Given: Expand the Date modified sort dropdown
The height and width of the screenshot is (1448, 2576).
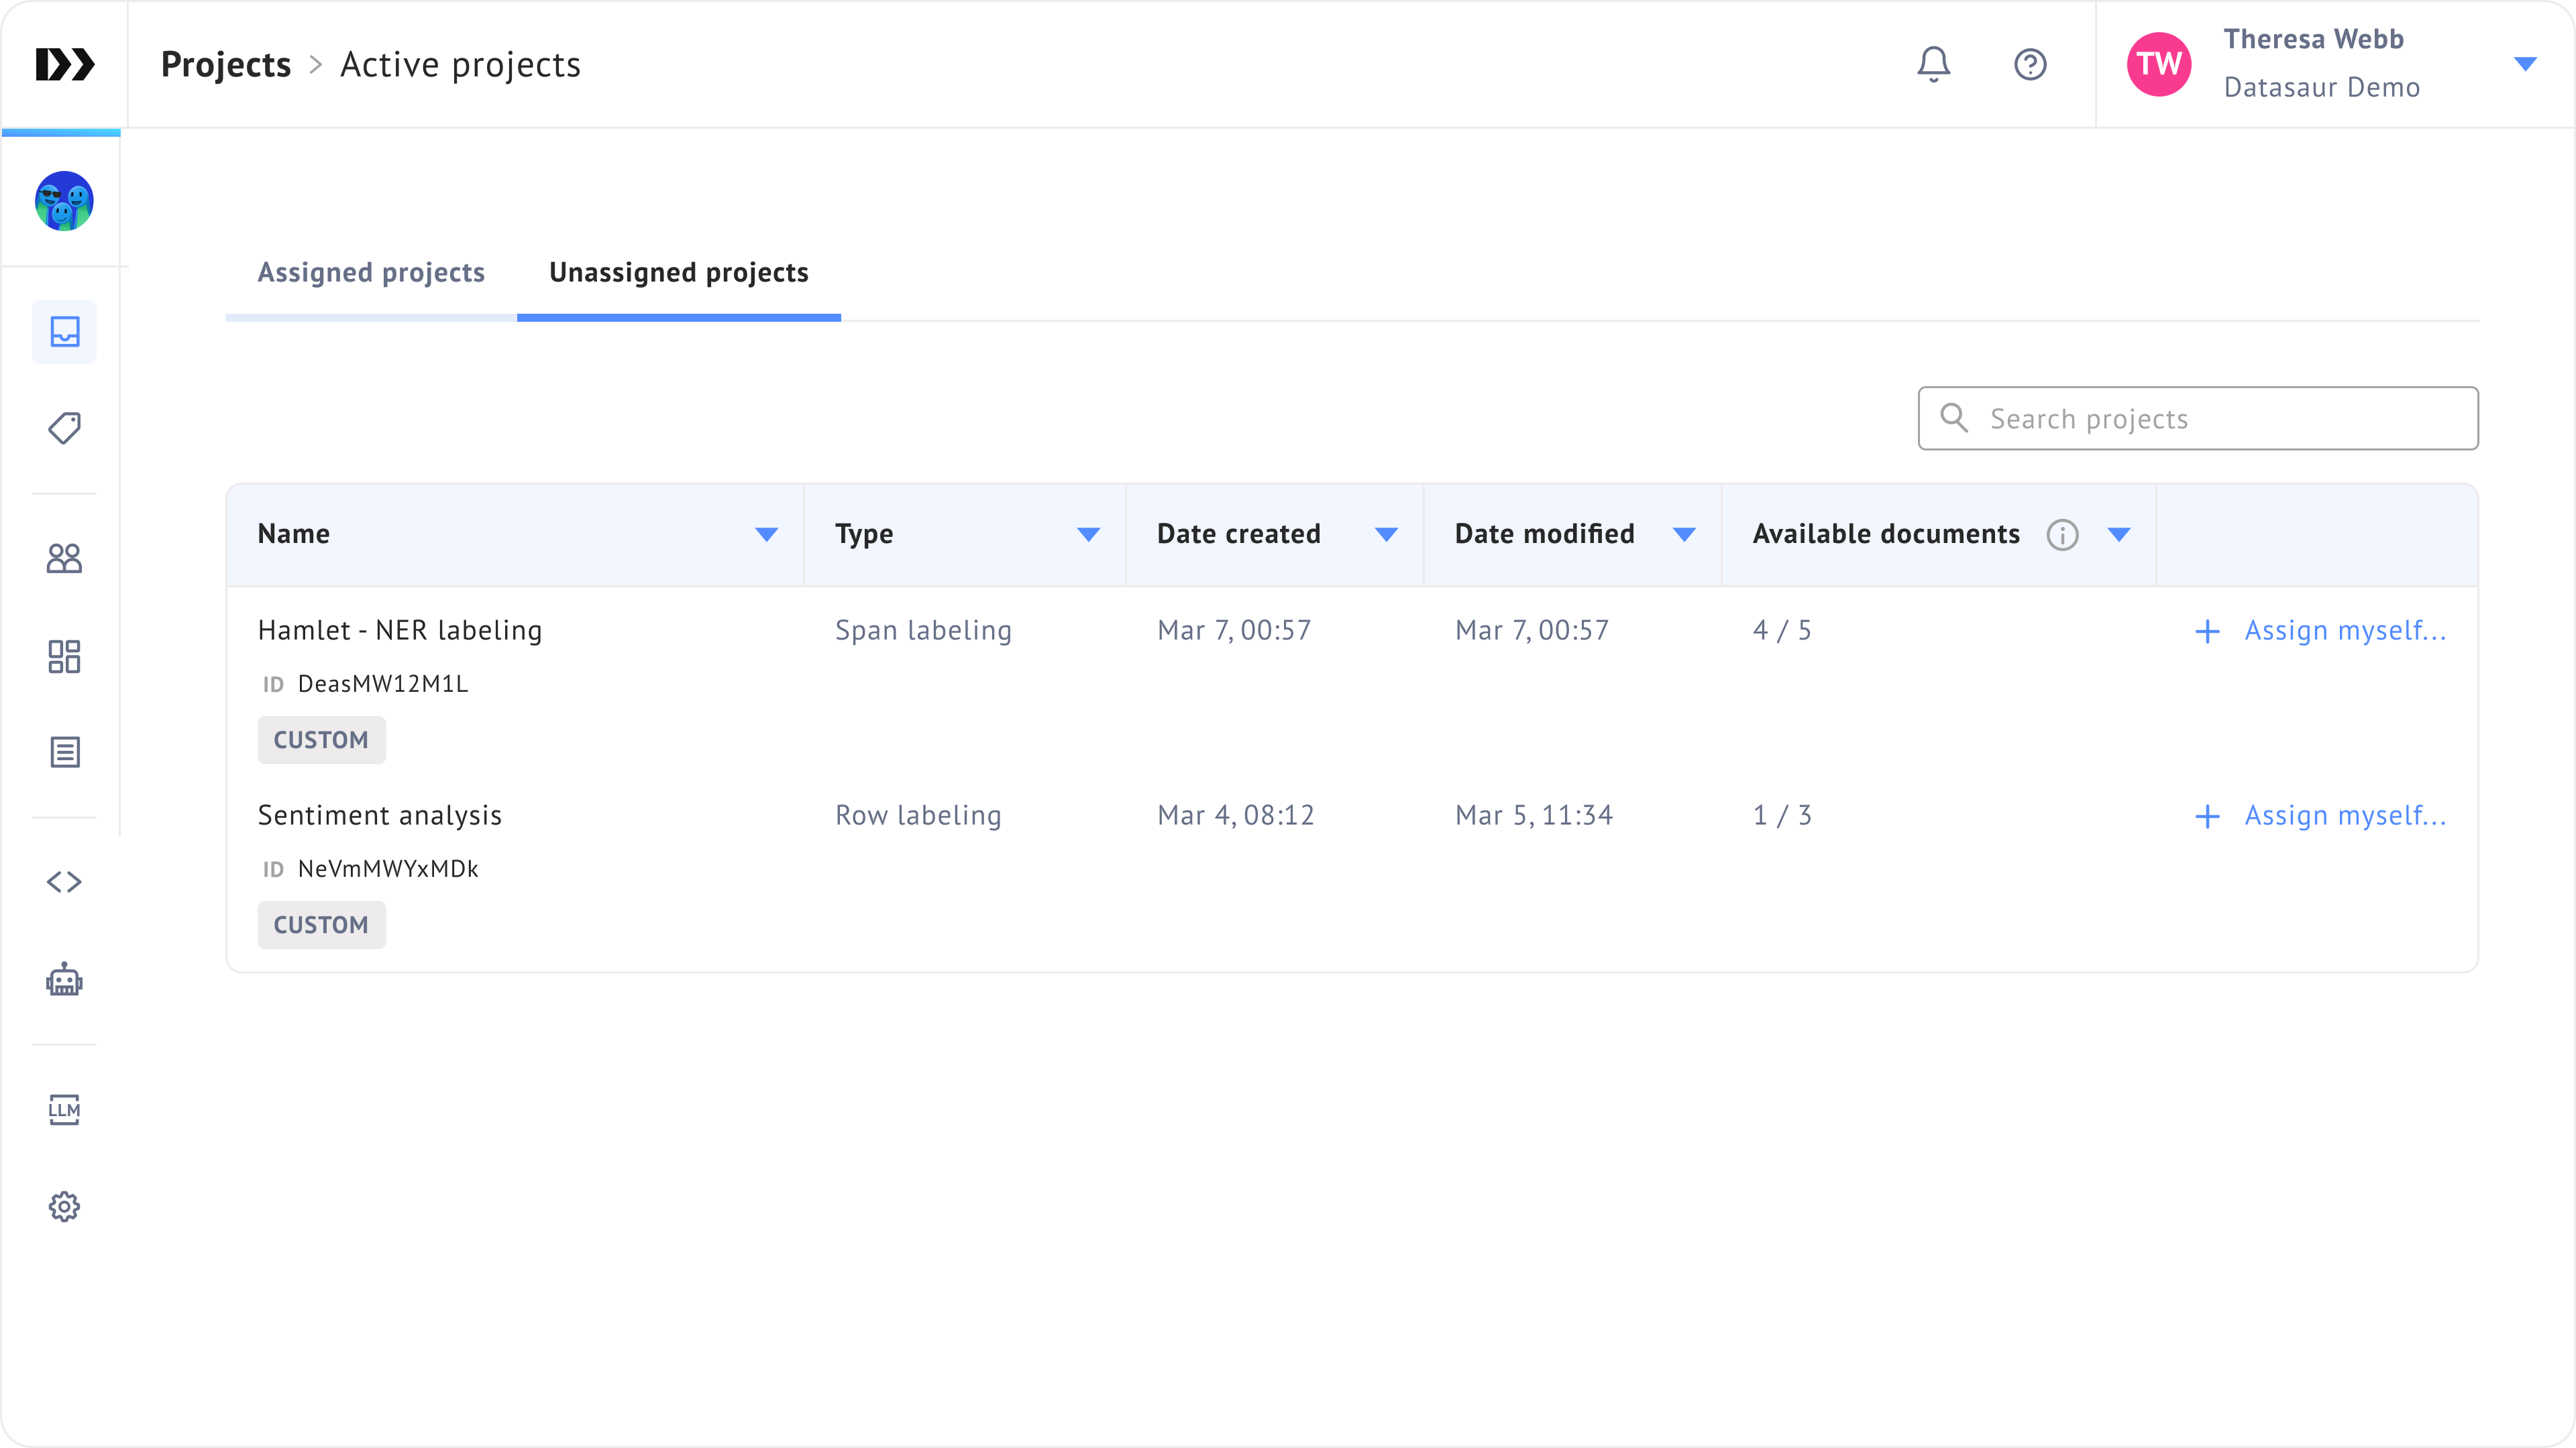Looking at the screenshot, I should 1684,535.
